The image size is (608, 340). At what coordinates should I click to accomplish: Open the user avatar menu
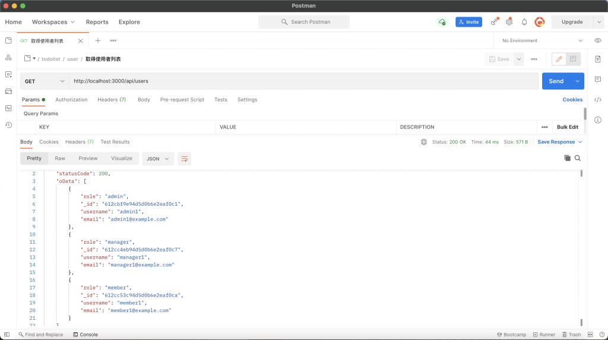(539, 22)
